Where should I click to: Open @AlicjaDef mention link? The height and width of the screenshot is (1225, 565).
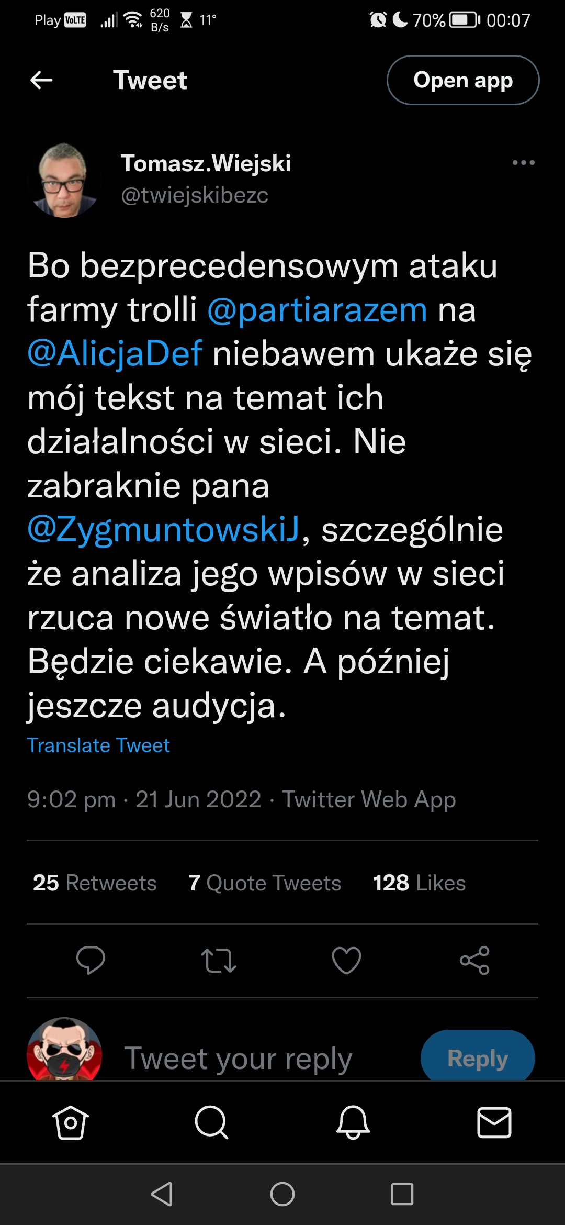tap(115, 354)
